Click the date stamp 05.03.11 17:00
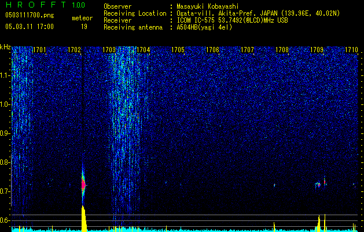This screenshot has width=364, height=232. 30,27
